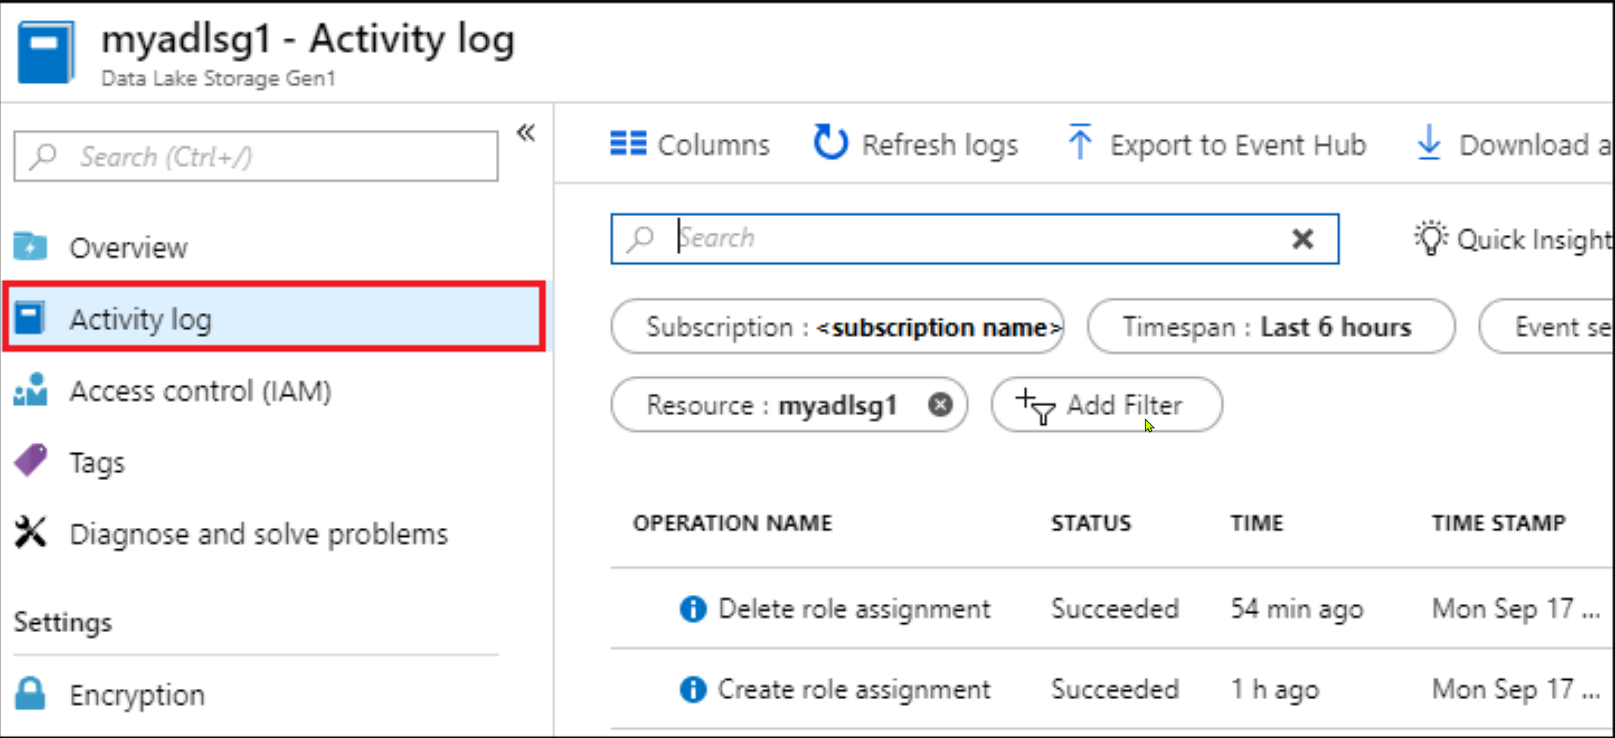
Task: Collapse the left navigation pane
Action: (x=526, y=133)
